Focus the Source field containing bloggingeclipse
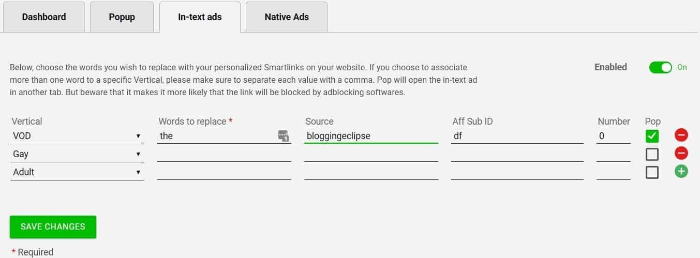Screen dimensions: 700x258 pos(371,136)
